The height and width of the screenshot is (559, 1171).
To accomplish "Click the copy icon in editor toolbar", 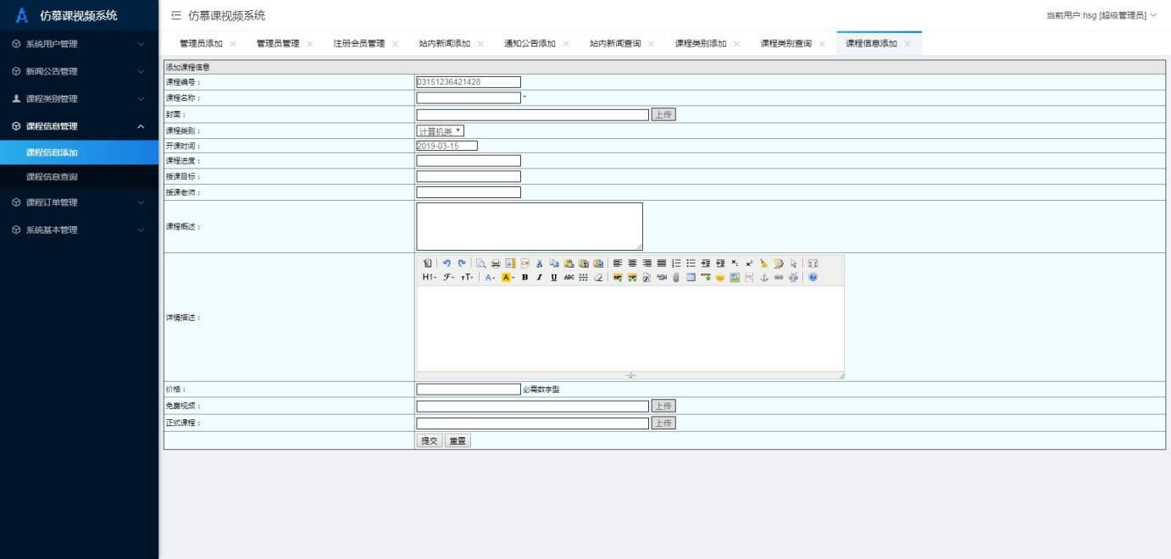I will [553, 263].
